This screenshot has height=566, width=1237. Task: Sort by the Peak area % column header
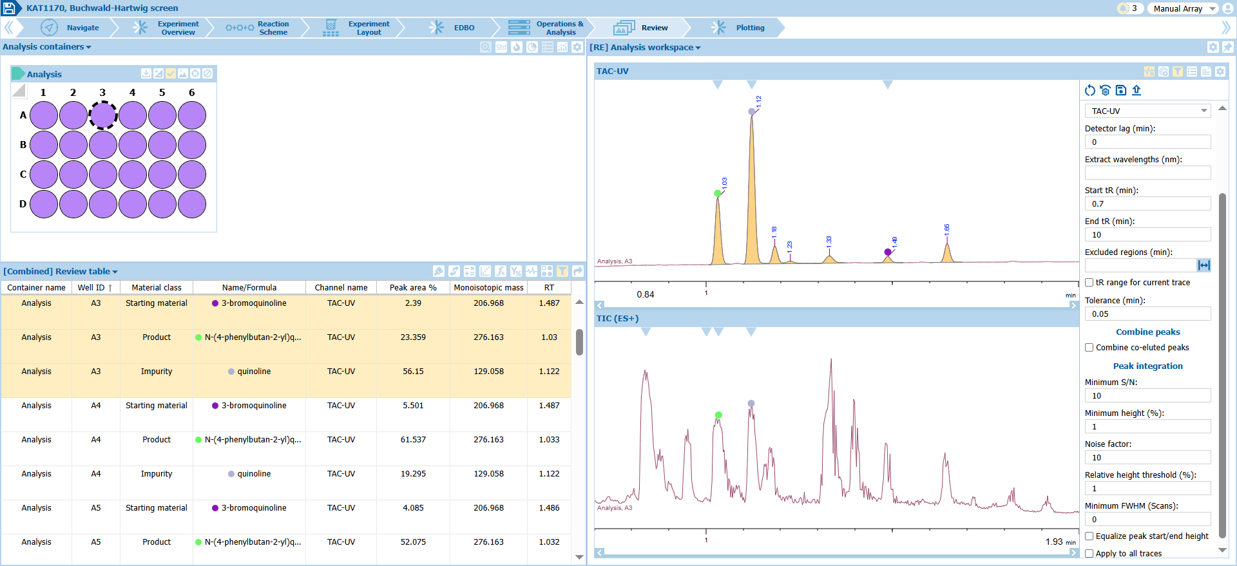click(413, 288)
